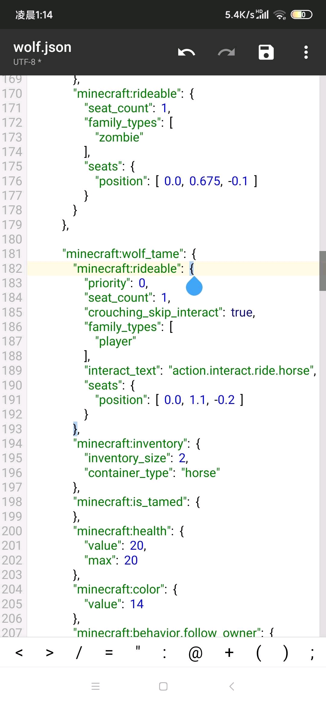326x706 pixels.
Task: Tap the Android back button
Action: coord(232,686)
